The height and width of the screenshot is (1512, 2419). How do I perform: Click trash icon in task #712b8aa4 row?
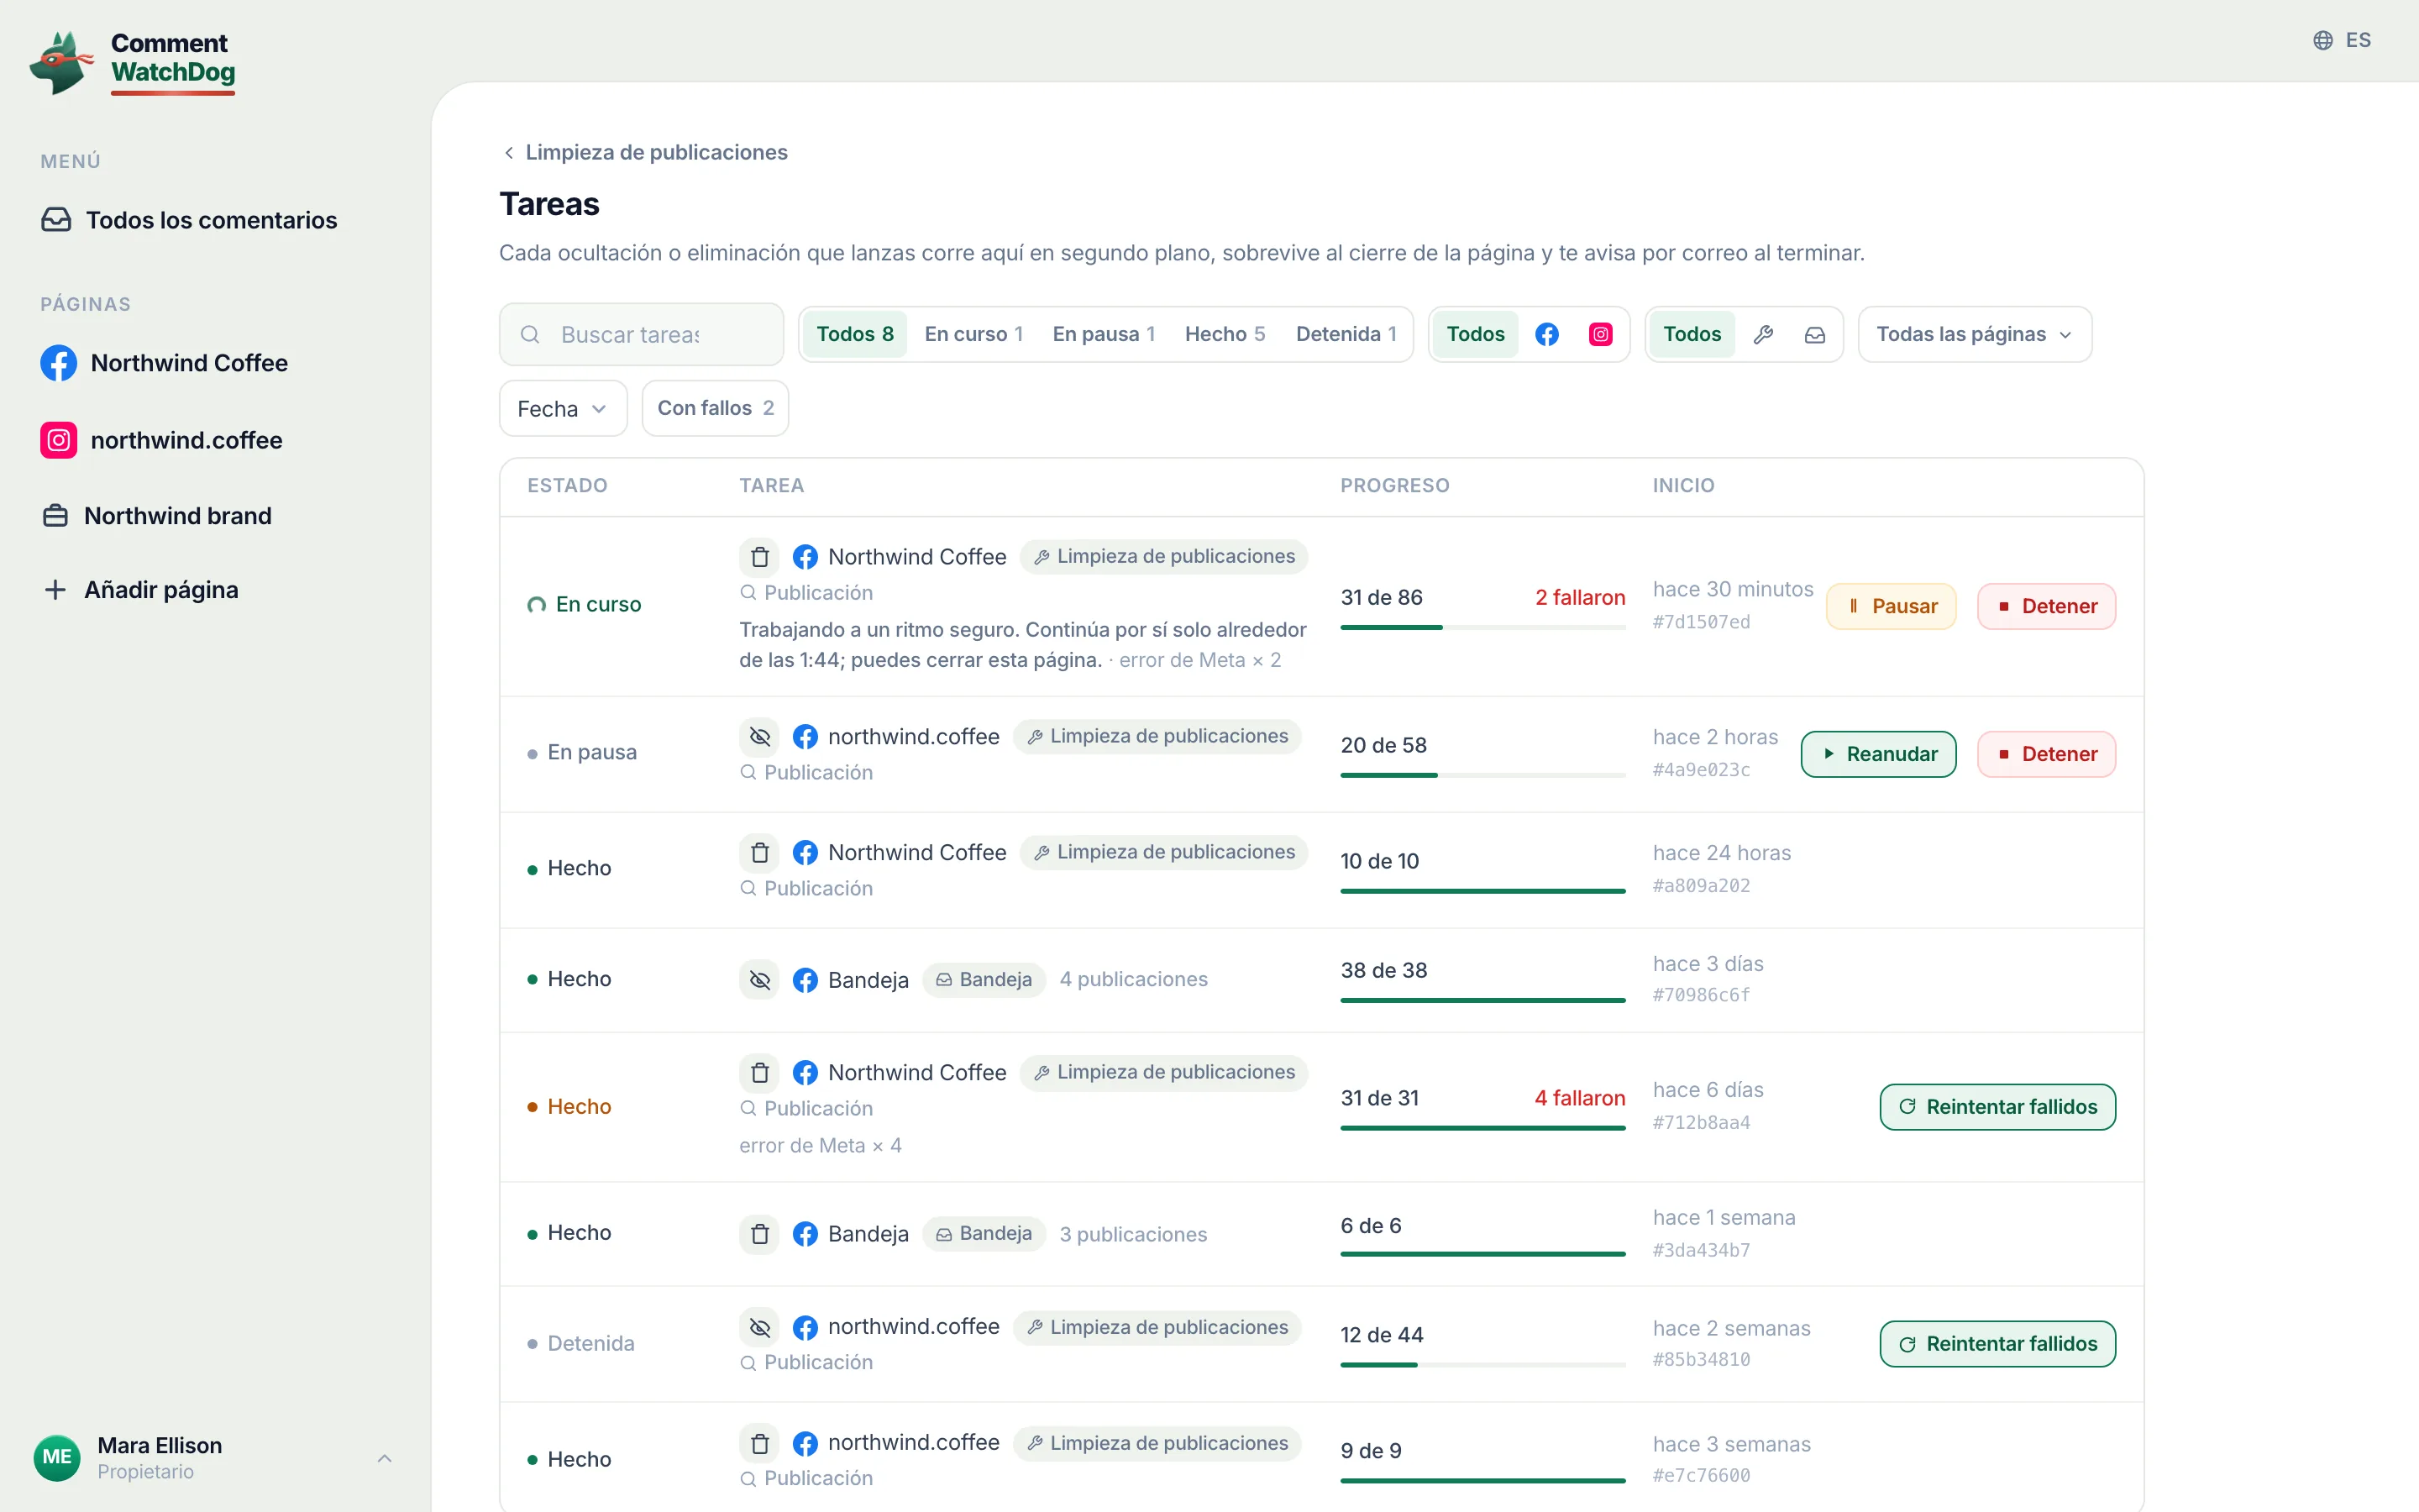tap(759, 1073)
